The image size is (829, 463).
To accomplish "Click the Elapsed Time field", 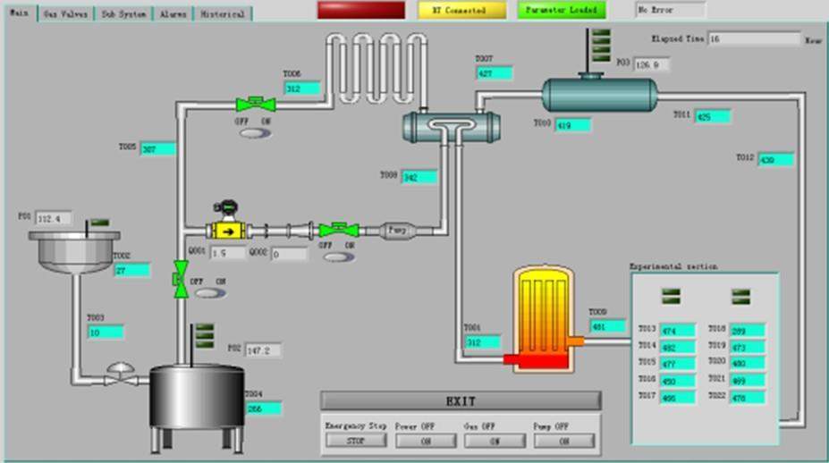I will (754, 38).
